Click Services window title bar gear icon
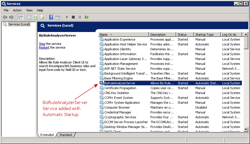 tap(4, 3)
